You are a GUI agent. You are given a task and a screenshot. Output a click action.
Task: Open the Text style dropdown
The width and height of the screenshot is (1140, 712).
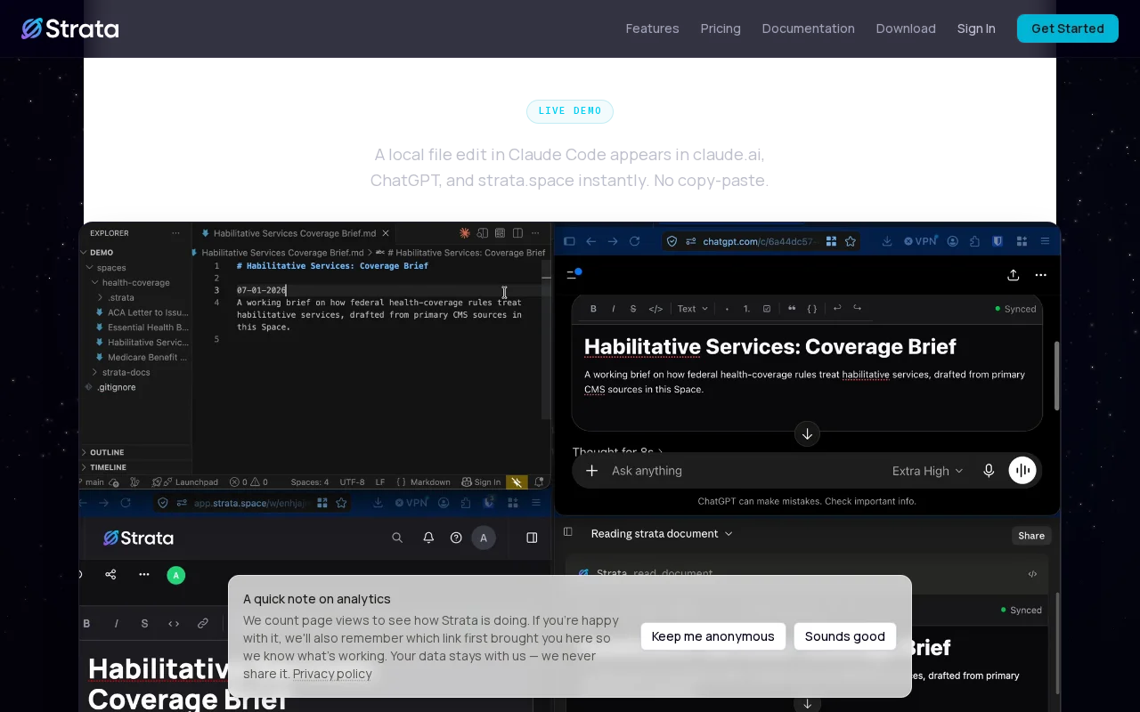click(693, 309)
